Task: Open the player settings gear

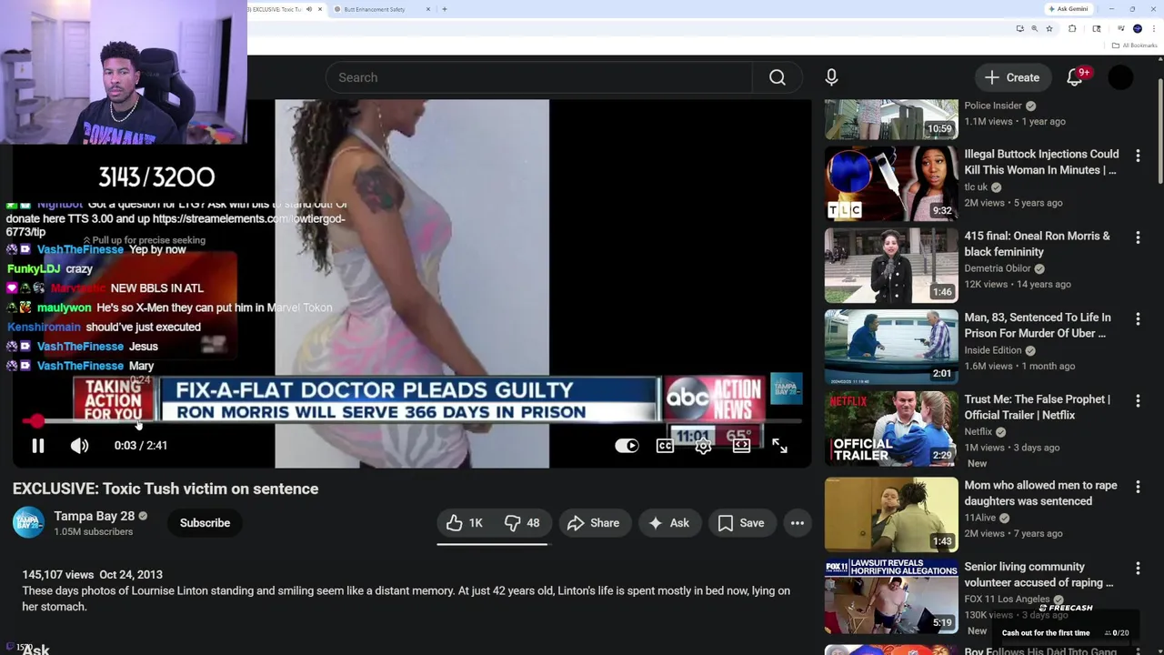Action: point(703,446)
